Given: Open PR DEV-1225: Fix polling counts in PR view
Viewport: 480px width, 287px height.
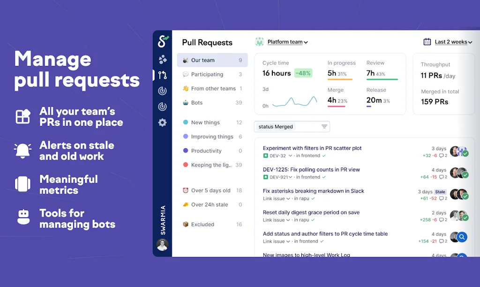Looking at the screenshot, I should click(311, 169).
